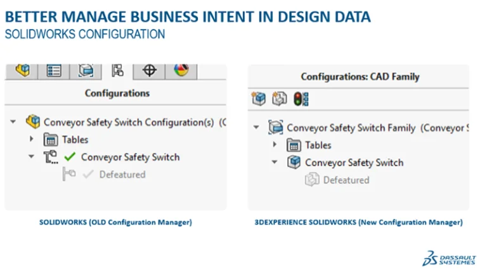Expand Tables node in new Configuration Manager
Viewport: 487px width, 272px height.
275,145
